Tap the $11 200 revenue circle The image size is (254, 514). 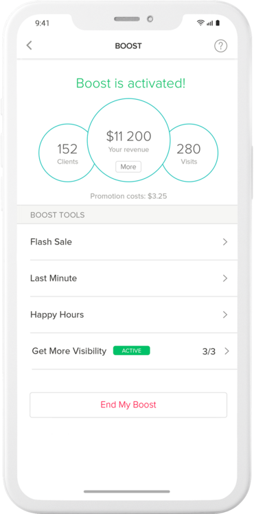[x=128, y=140]
